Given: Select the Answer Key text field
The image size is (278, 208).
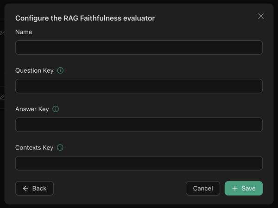Looking at the screenshot, I should (139, 125).
